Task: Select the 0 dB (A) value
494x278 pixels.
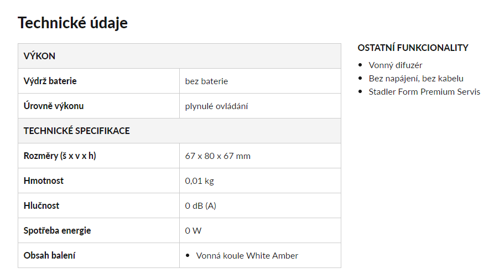Action: coord(200,206)
